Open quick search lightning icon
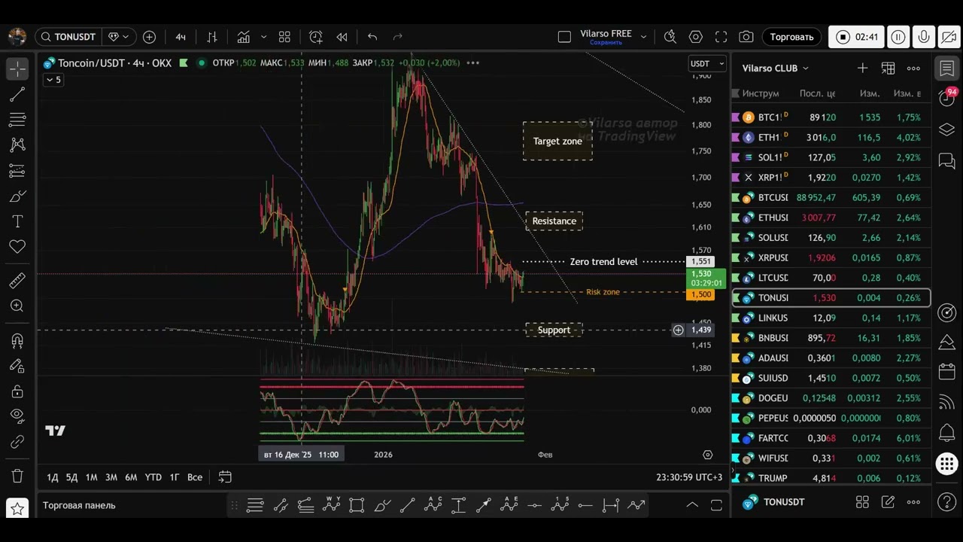The image size is (963, 542). click(670, 37)
